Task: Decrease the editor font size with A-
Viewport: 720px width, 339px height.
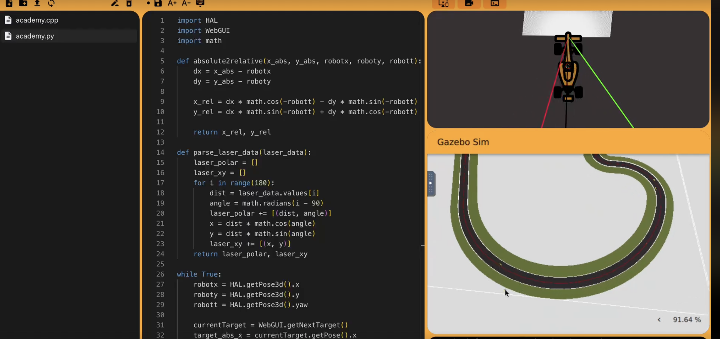Action: (x=186, y=3)
